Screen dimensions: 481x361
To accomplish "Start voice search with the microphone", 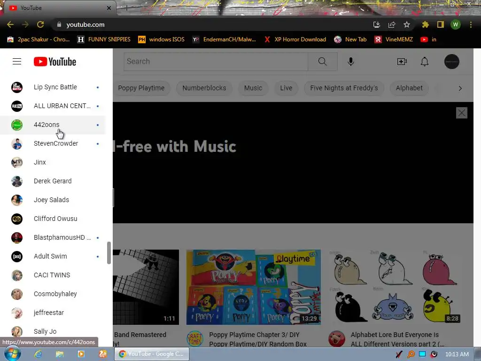I will pos(350,62).
